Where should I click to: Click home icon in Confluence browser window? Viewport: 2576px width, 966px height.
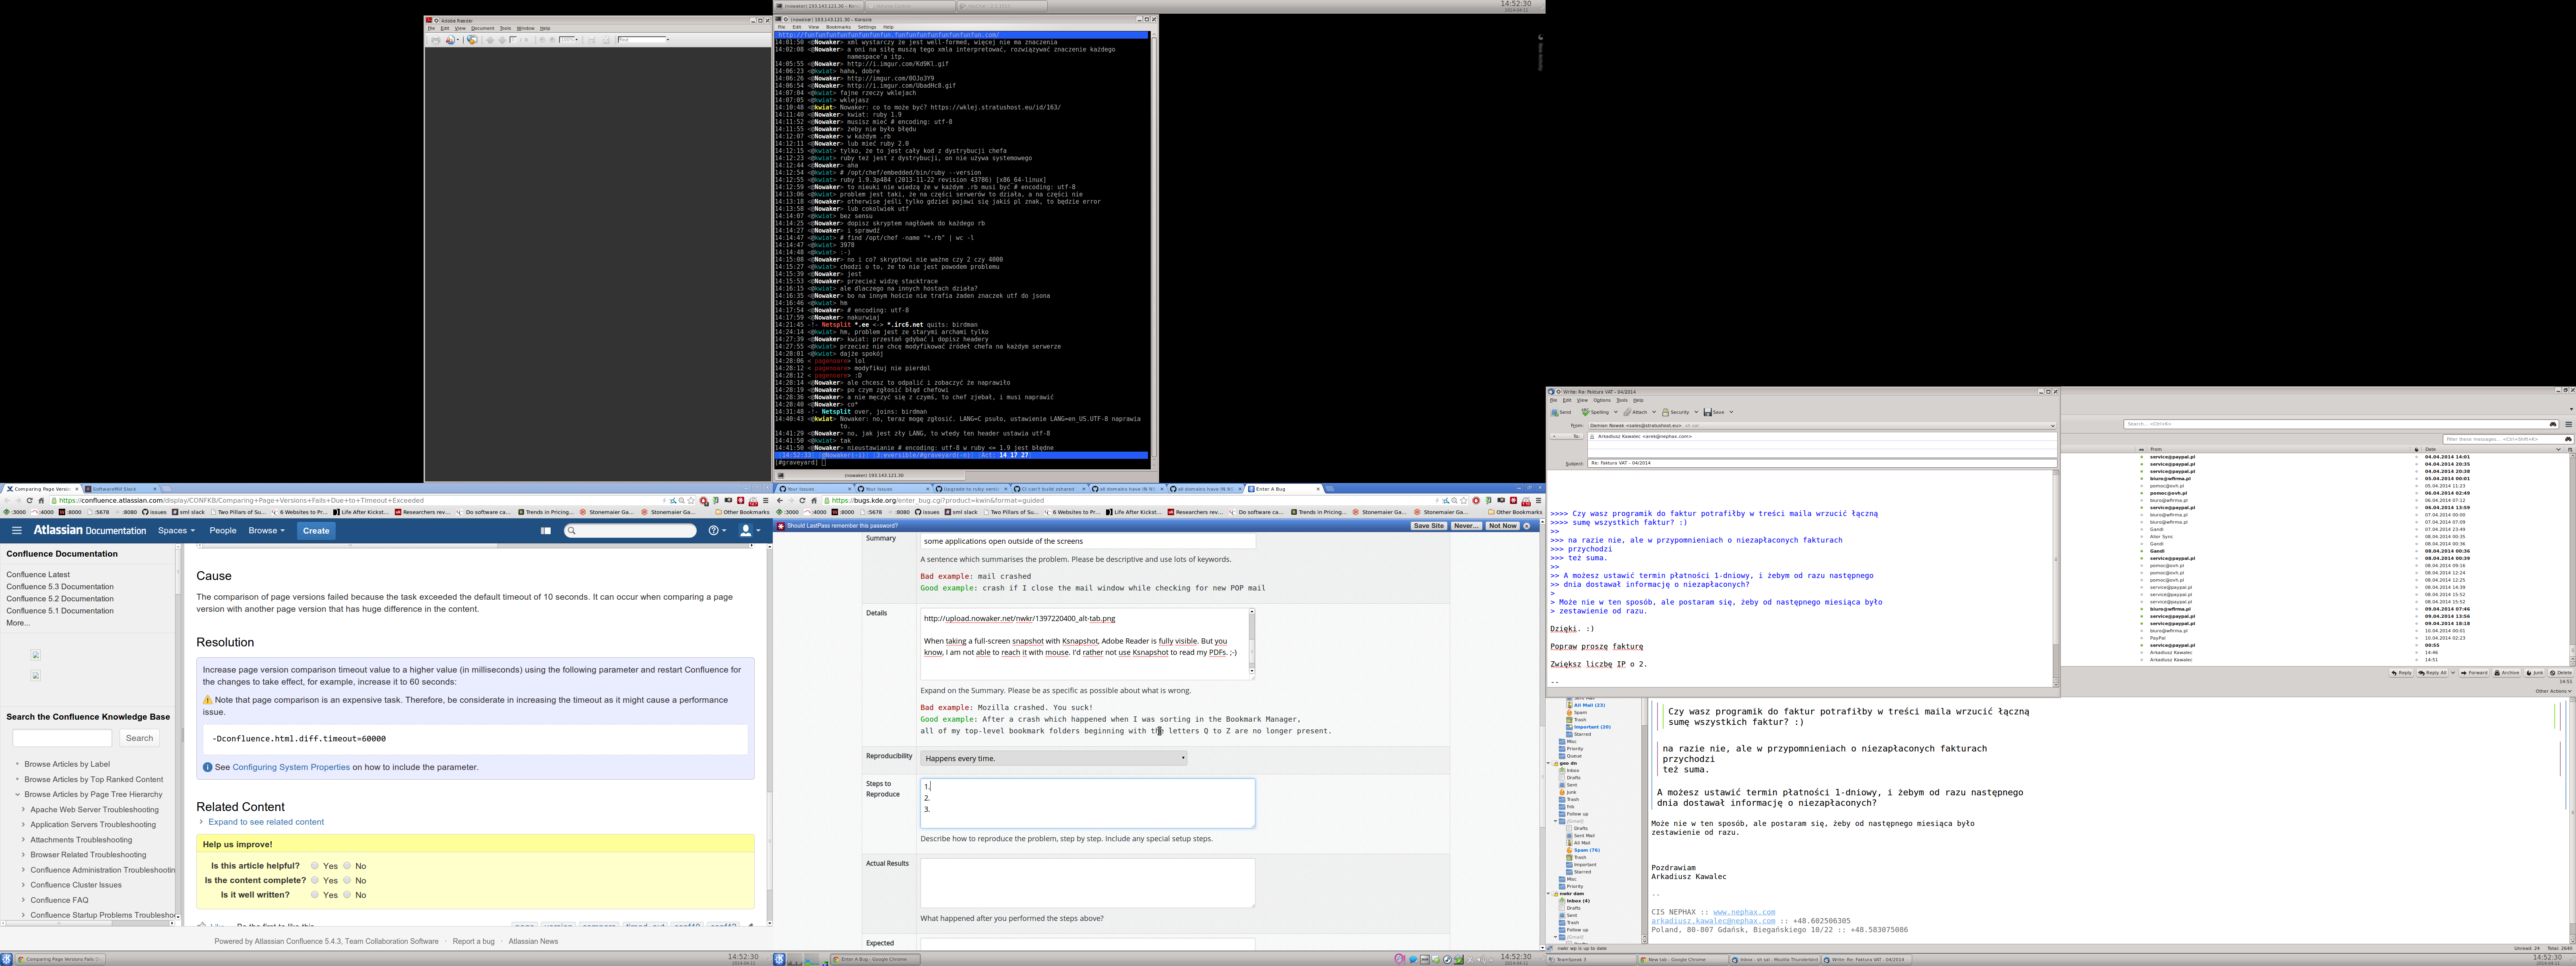[x=41, y=501]
